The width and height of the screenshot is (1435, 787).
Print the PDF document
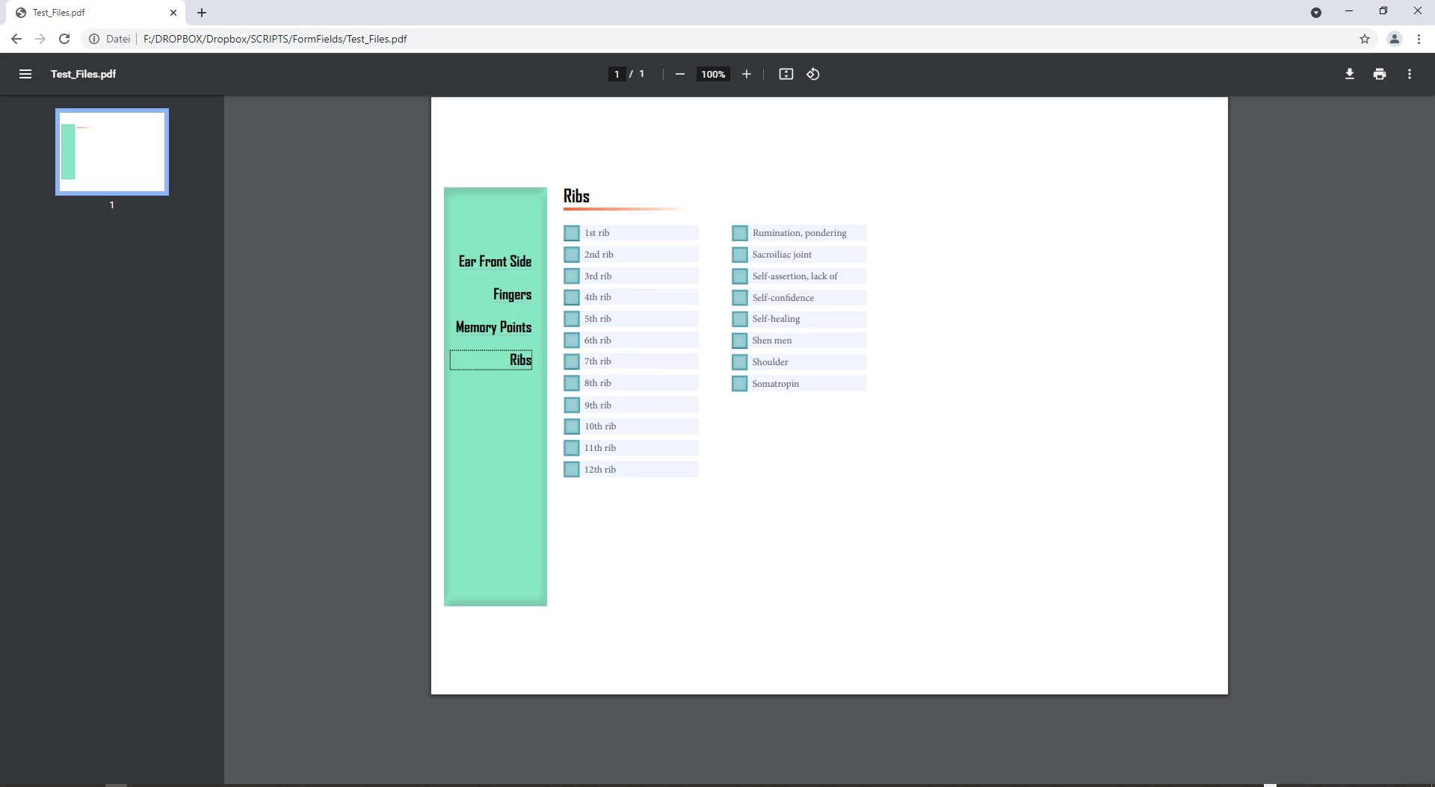click(1380, 74)
